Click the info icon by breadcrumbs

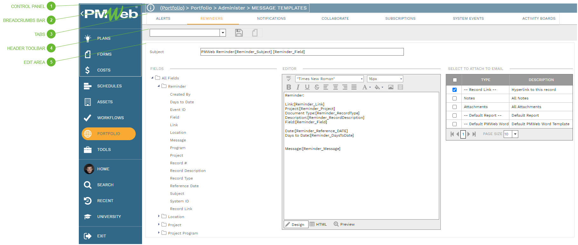pos(151,8)
